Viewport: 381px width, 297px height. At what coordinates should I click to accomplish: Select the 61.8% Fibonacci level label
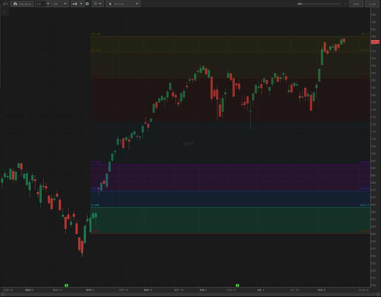tap(95, 205)
